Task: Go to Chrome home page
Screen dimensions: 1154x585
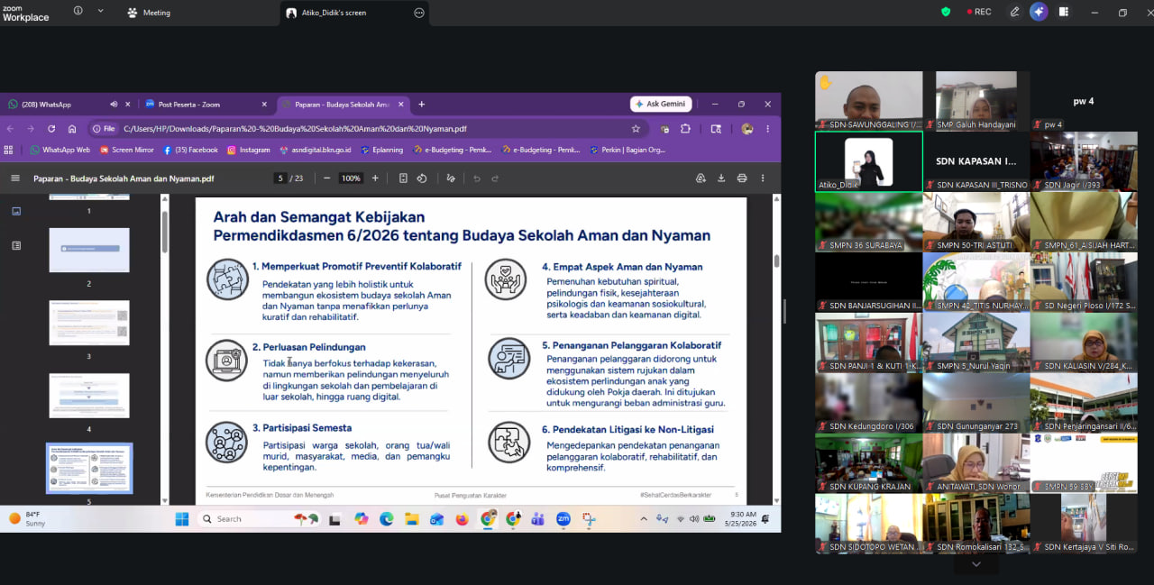Action: (72, 129)
